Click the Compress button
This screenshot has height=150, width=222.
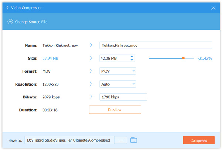(x=198, y=140)
